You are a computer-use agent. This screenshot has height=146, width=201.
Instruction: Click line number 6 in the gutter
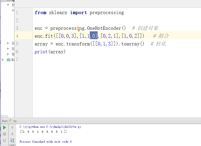click(17, 51)
